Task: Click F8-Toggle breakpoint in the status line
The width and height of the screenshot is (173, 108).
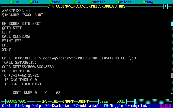Action: click(x=125, y=106)
